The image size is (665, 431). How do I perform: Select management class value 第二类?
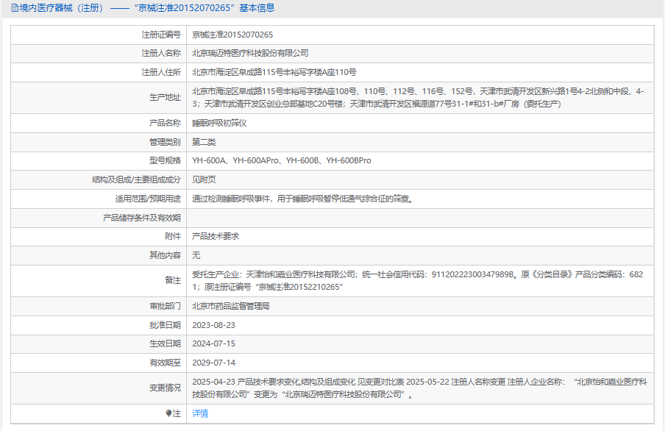click(204, 142)
